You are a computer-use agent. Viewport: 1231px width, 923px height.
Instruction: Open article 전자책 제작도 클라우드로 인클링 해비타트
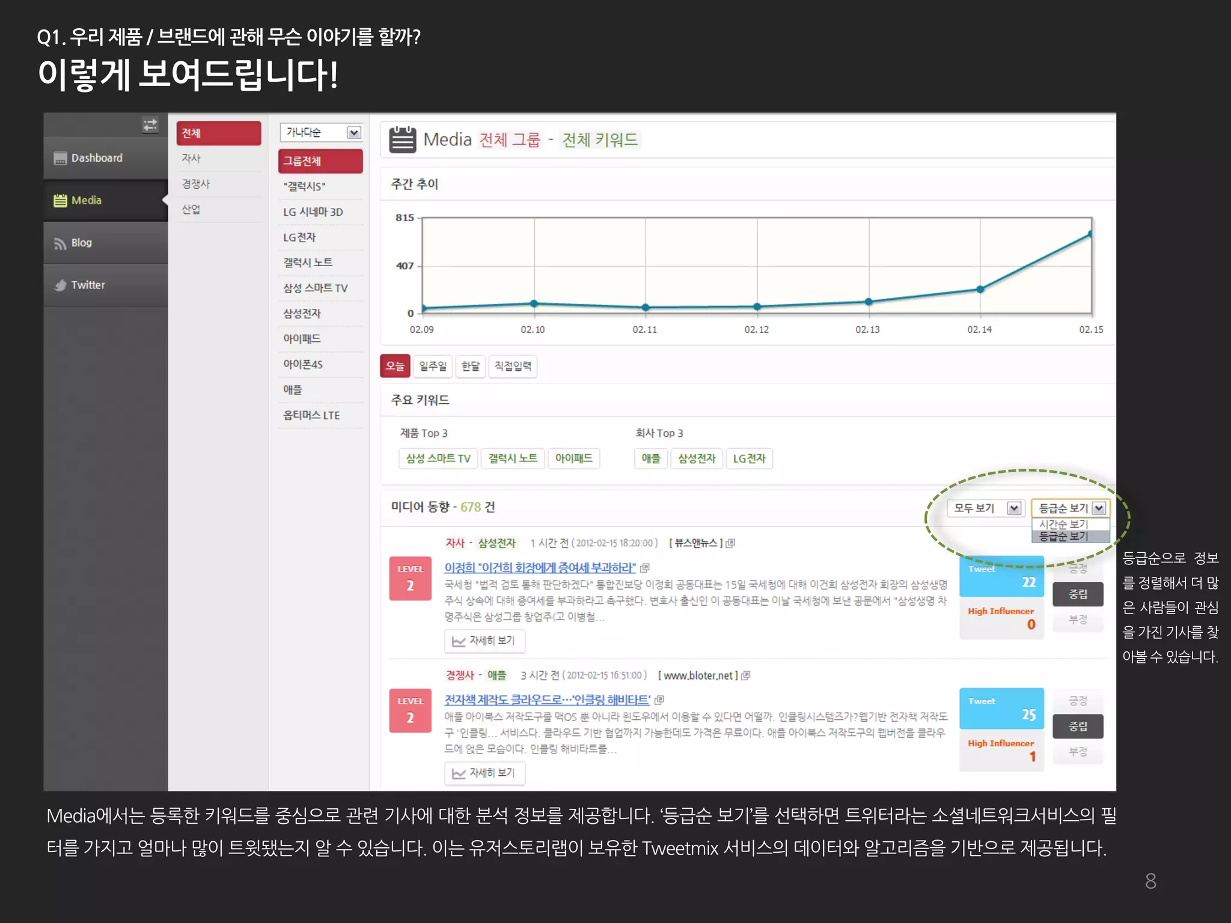[x=547, y=700]
